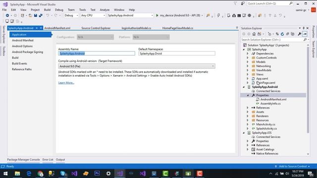Open Android SDK Manager toolbar icon
The height and width of the screenshot is (178, 317).
coord(234,15)
